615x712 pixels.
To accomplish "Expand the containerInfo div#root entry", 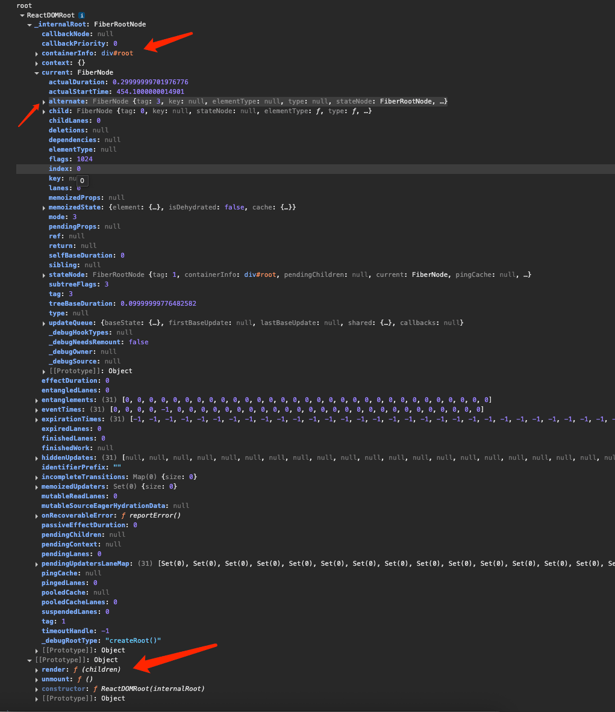I will [x=37, y=54].
